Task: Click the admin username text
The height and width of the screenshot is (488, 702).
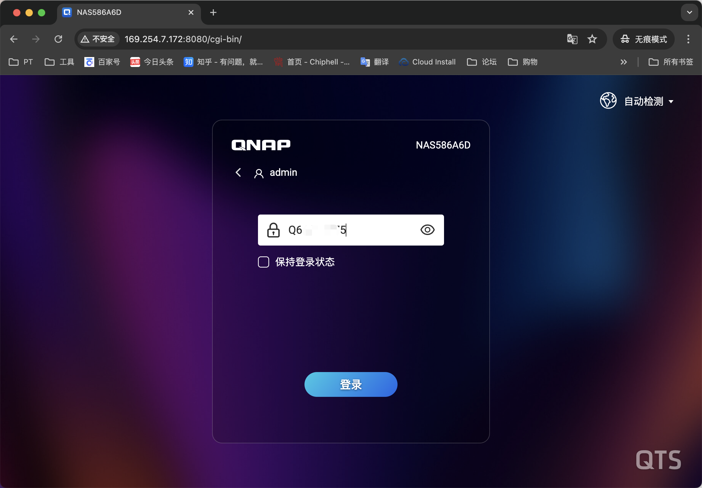Action: pos(283,172)
